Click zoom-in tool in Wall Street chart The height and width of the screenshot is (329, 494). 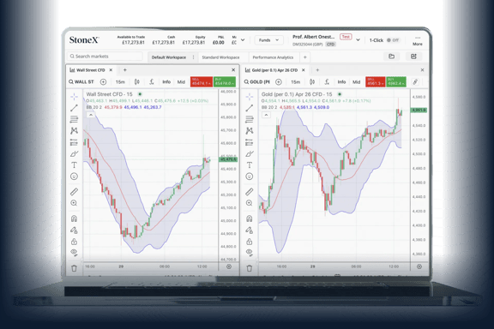[x=74, y=203]
